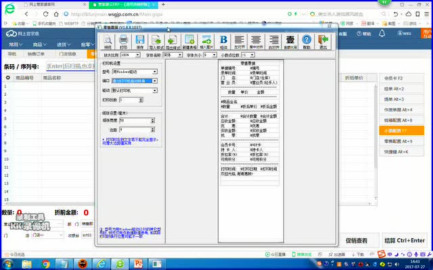Image resolution: width=433 pixels, height=270 pixels.
Task: Go back in the browser
Action: (x=26, y=14)
